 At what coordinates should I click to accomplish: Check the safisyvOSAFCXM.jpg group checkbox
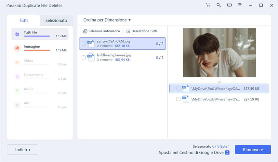coord(84,44)
